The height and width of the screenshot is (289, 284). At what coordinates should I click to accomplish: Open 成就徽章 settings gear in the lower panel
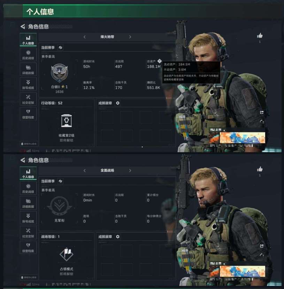(118, 237)
